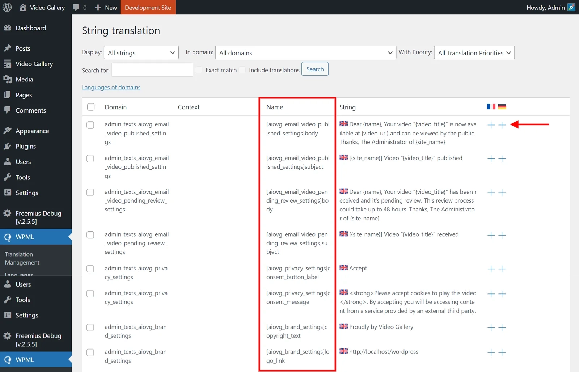The width and height of the screenshot is (579, 372).
Task: Open the Translation Priorities dropdown
Action: coord(474,52)
